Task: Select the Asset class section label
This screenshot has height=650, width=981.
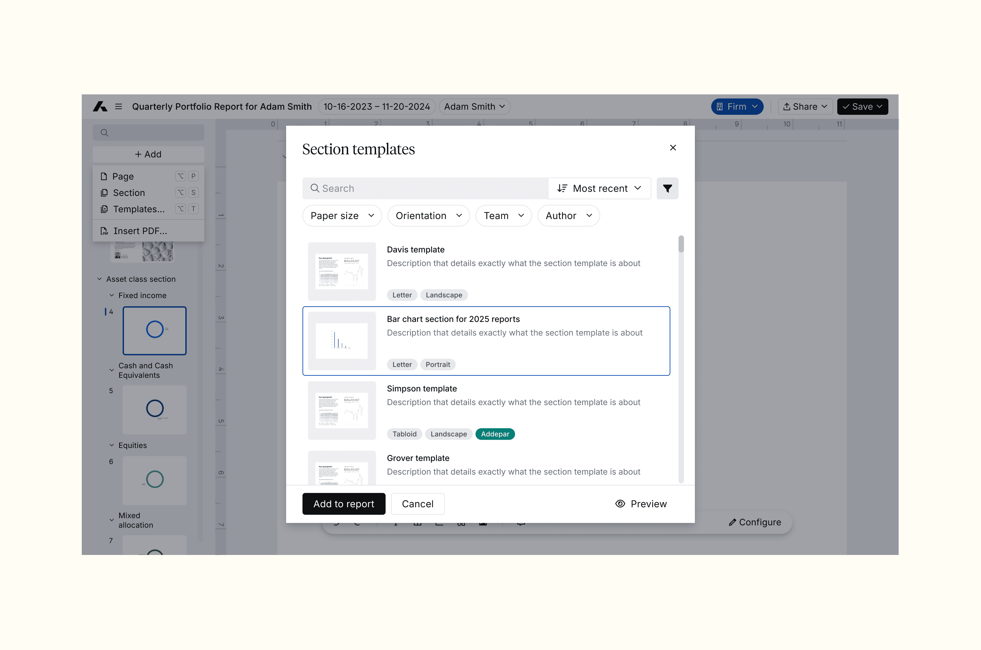Action: (x=141, y=279)
